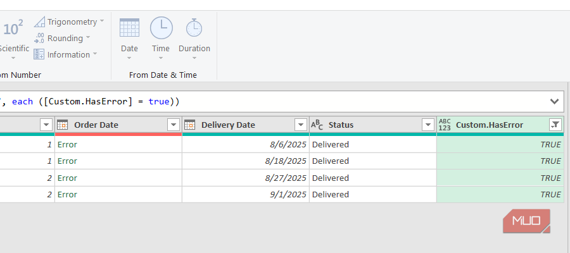Select the 9/1/2025 Delivery Date cell
This screenshot has width=570, height=253.
pos(246,195)
